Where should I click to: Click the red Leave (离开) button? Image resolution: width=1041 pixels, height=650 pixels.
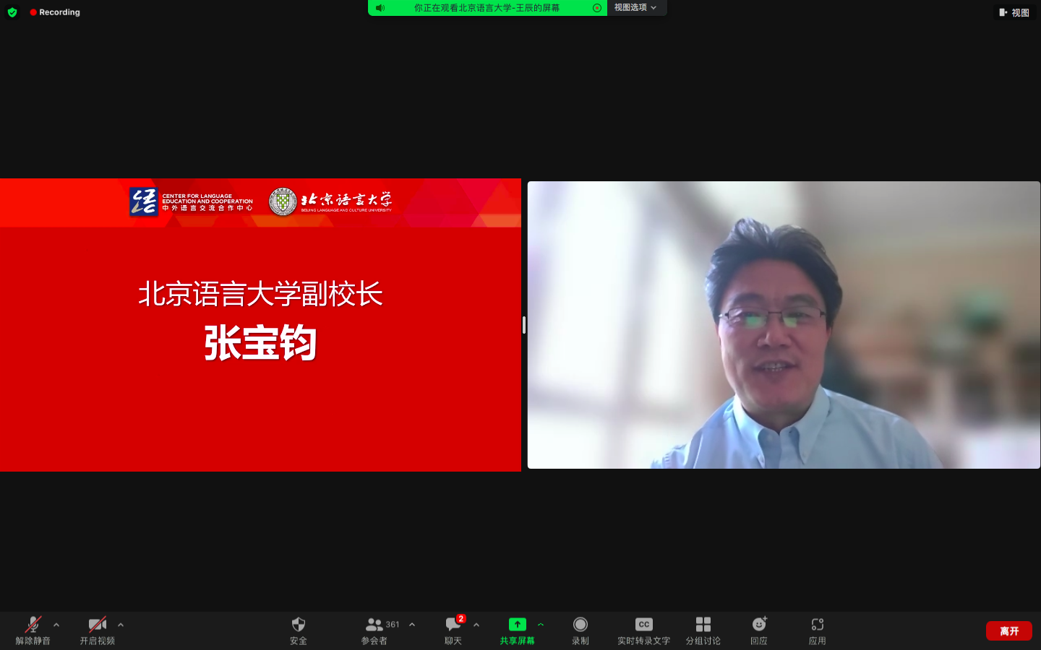coord(1008,631)
